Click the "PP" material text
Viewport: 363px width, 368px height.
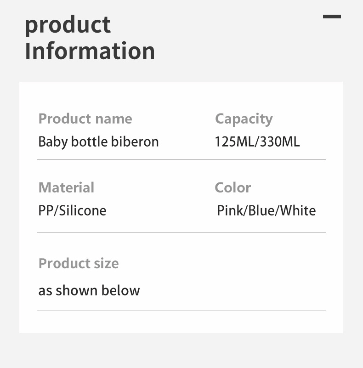click(45, 211)
